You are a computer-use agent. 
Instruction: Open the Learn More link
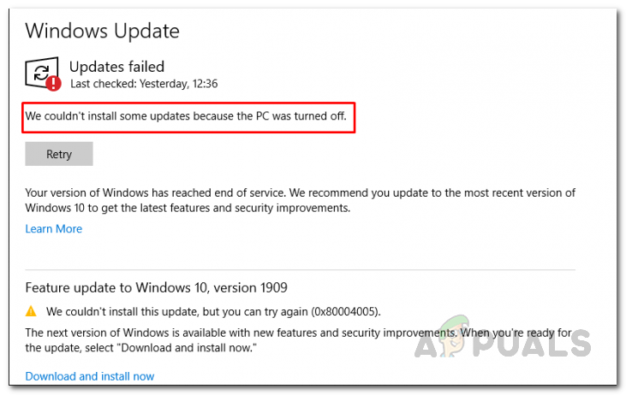click(54, 228)
